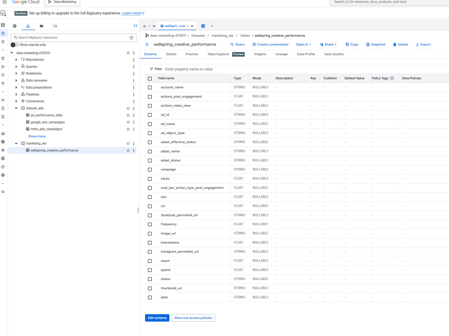Check the date field checkbox
The width and height of the screenshot is (449, 336).
tap(150, 297)
